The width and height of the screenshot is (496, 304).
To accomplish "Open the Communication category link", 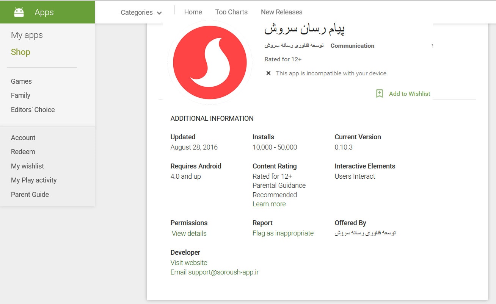I will pos(352,46).
